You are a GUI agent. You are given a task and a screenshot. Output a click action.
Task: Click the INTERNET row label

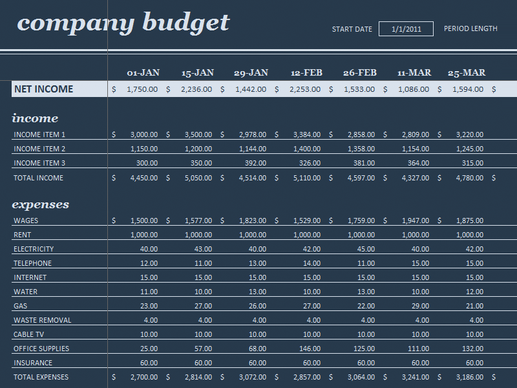30,277
